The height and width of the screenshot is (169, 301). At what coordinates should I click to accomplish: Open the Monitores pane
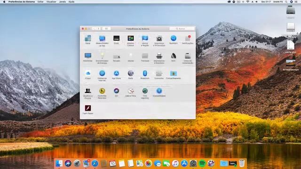click(88, 57)
